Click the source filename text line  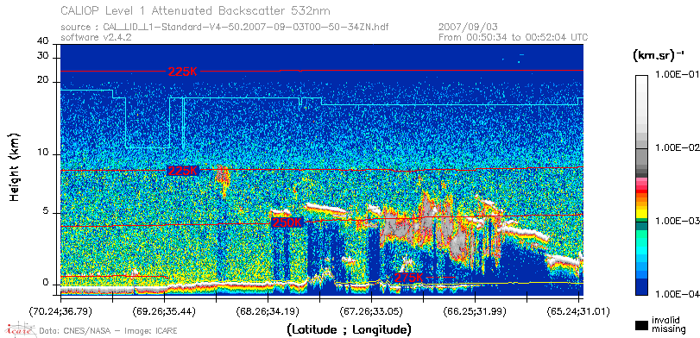tap(224, 28)
